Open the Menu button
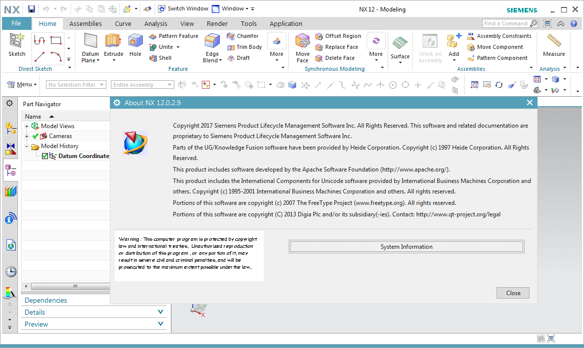 [22, 85]
